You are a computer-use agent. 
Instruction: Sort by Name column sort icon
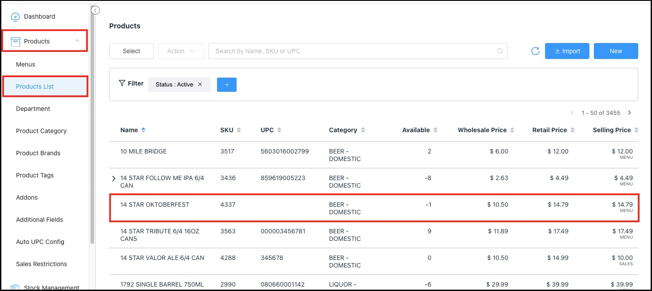click(143, 130)
